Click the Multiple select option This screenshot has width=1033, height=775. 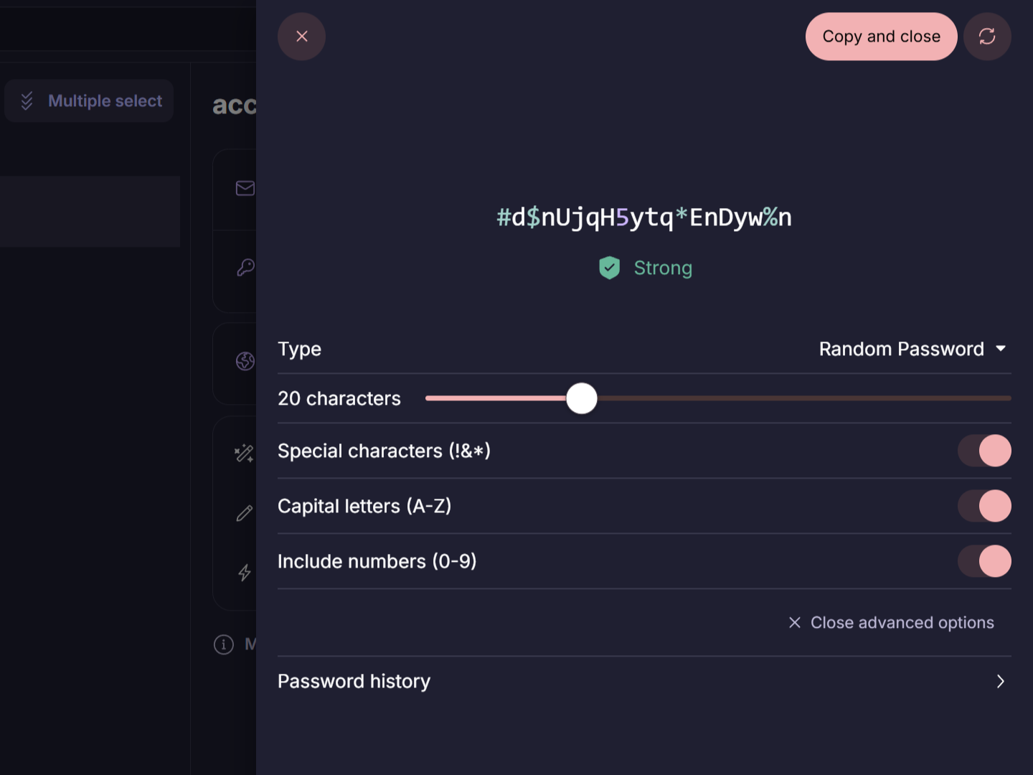pyautogui.click(x=89, y=100)
